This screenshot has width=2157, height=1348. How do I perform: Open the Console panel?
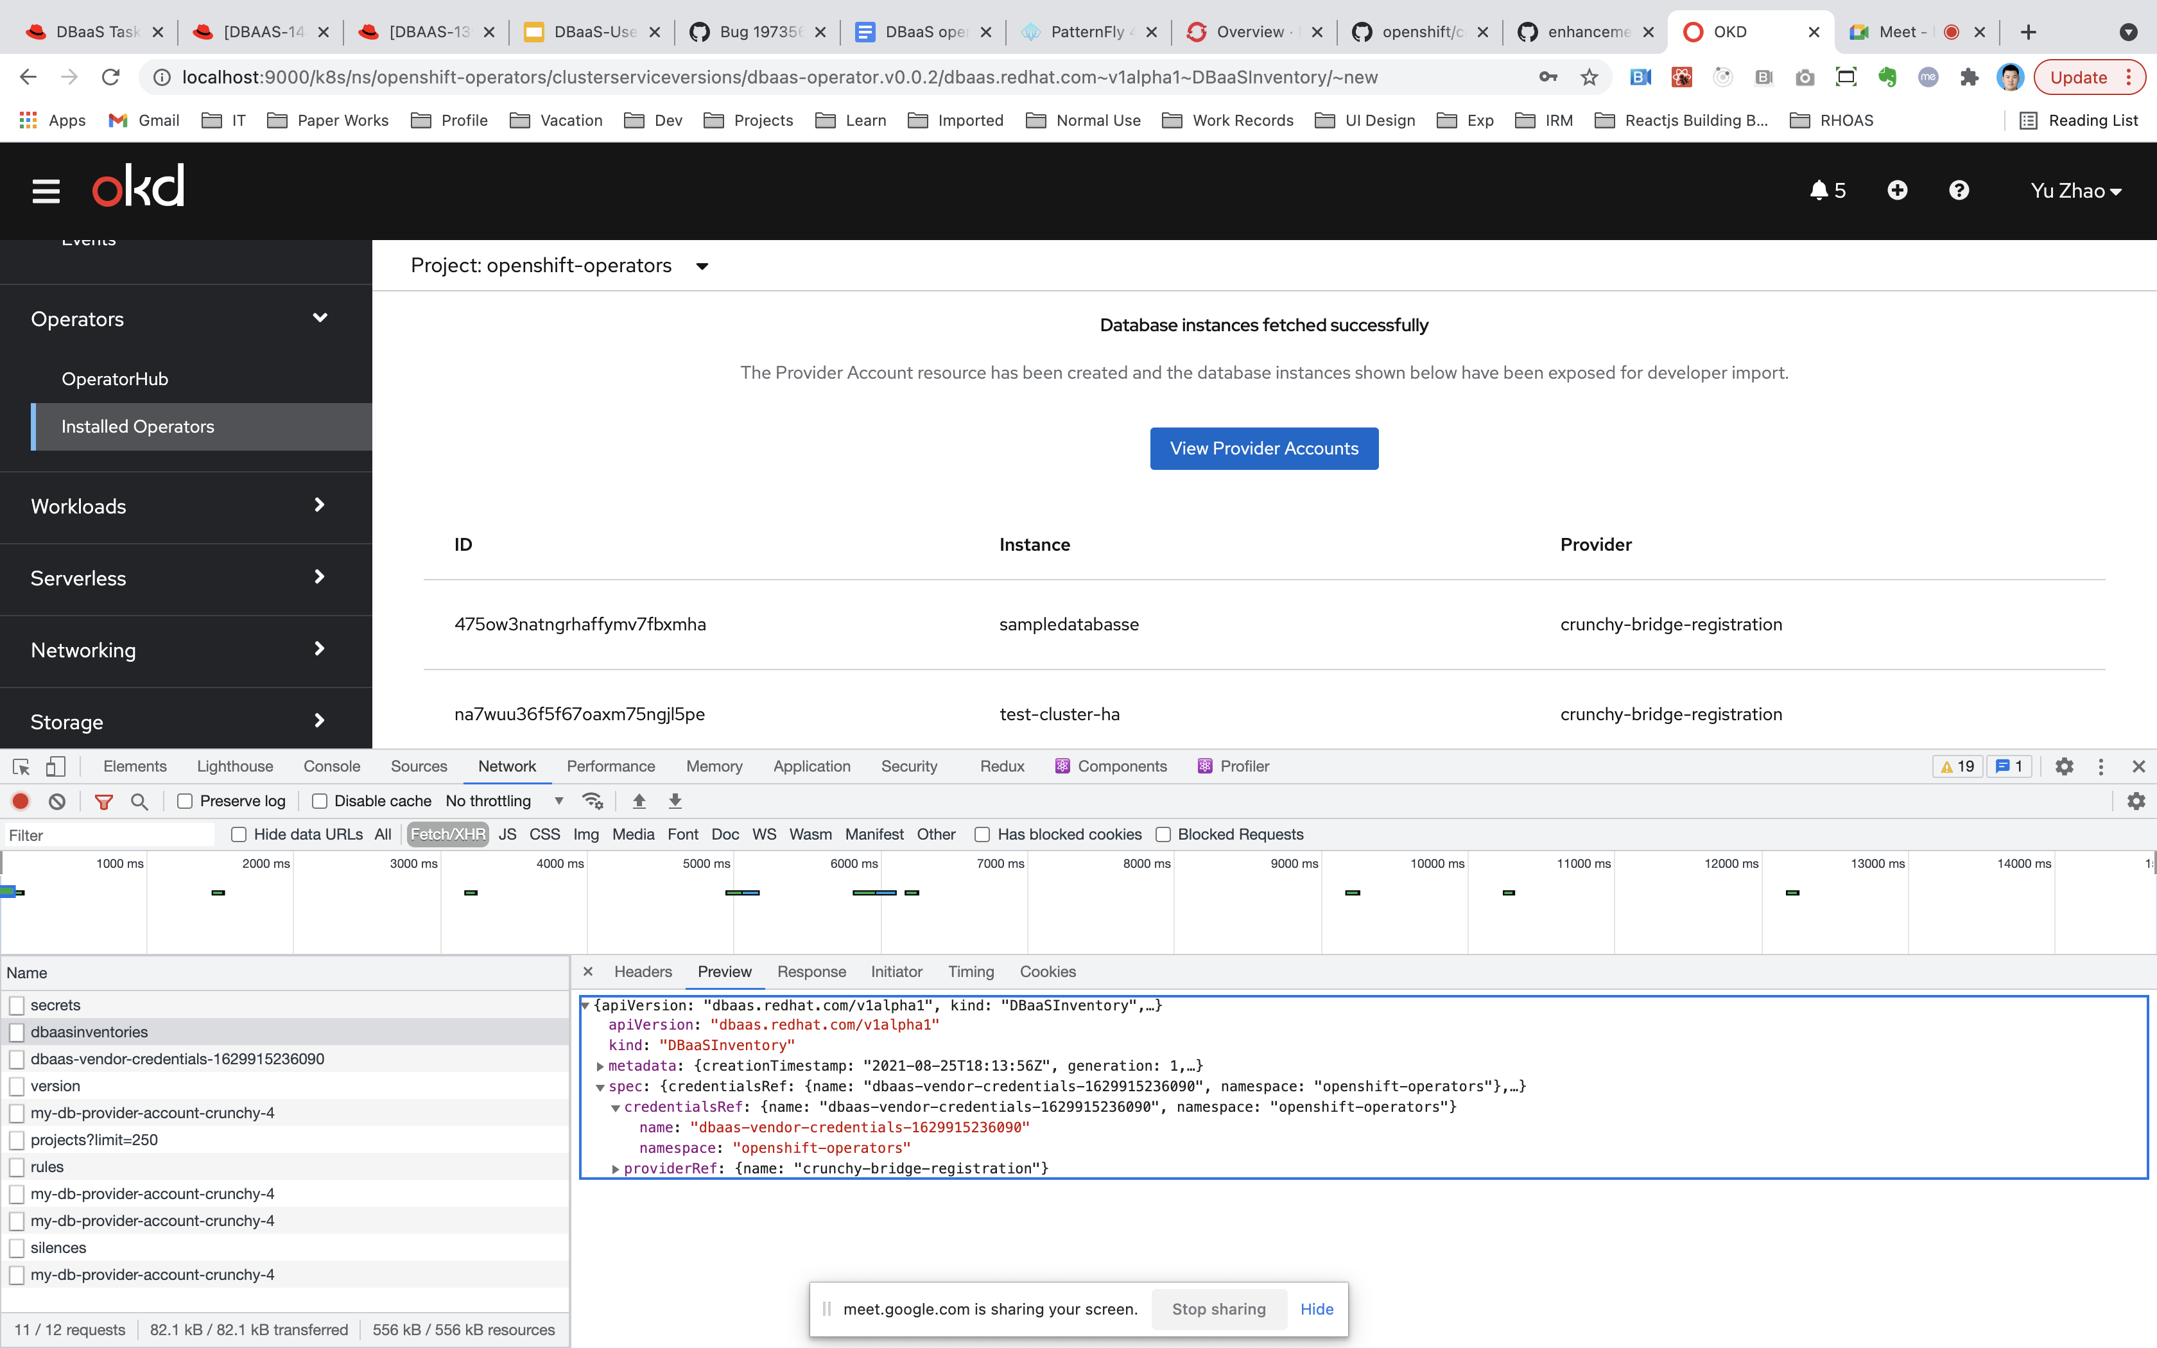[x=331, y=766]
